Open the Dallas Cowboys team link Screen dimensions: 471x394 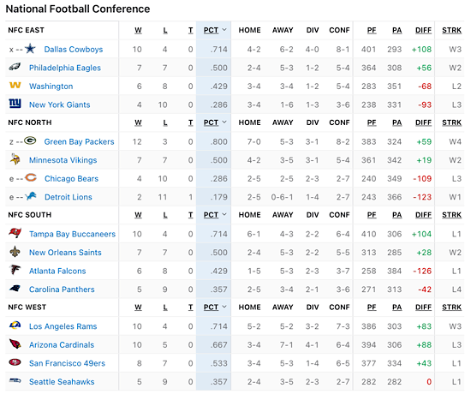pyautogui.click(x=74, y=50)
